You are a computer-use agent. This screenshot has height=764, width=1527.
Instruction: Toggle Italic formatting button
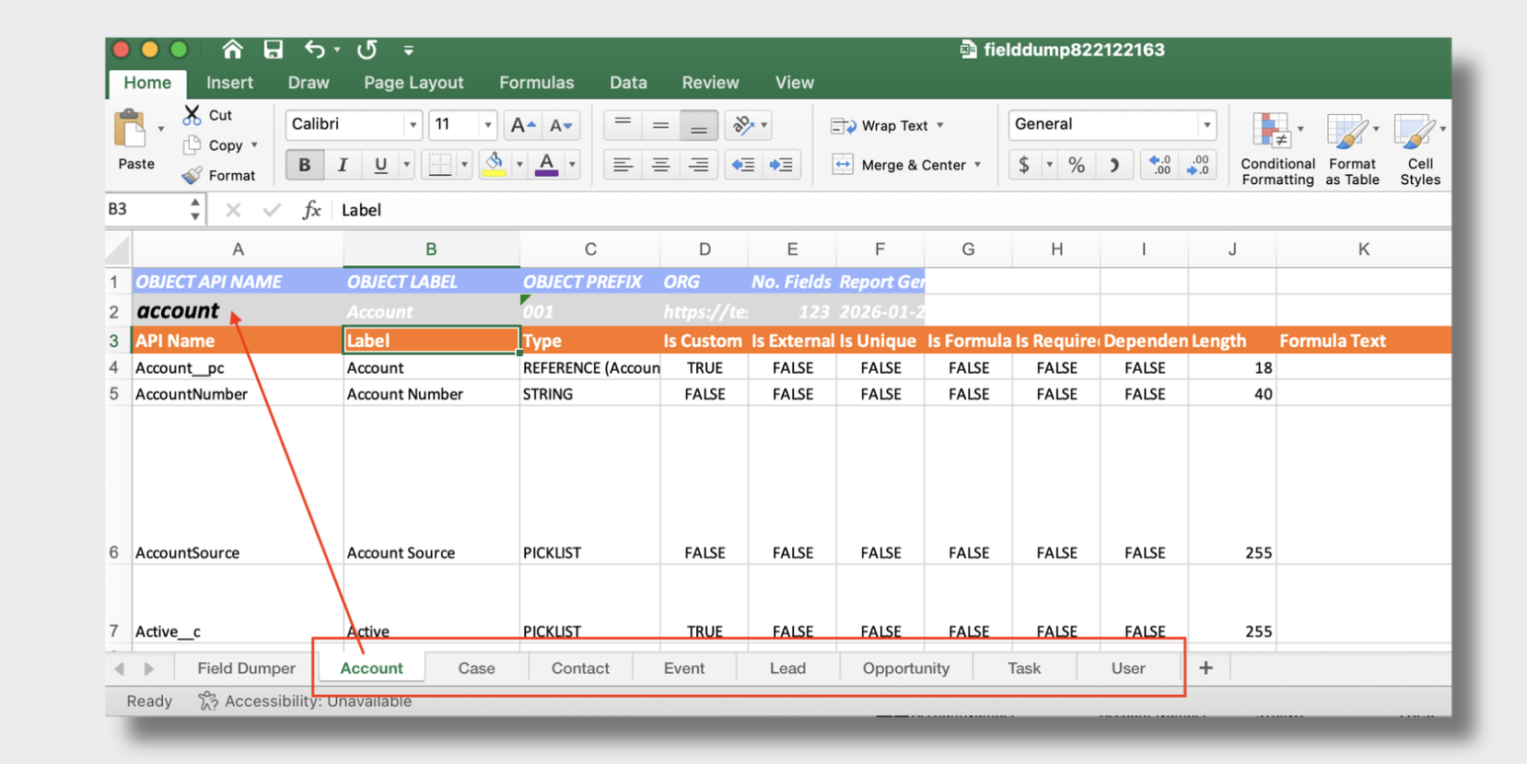(x=343, y=165)
